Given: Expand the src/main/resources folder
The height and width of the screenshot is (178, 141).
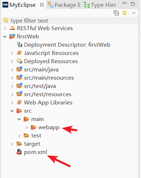Looking at the screenshot, I should pos(12,78).
